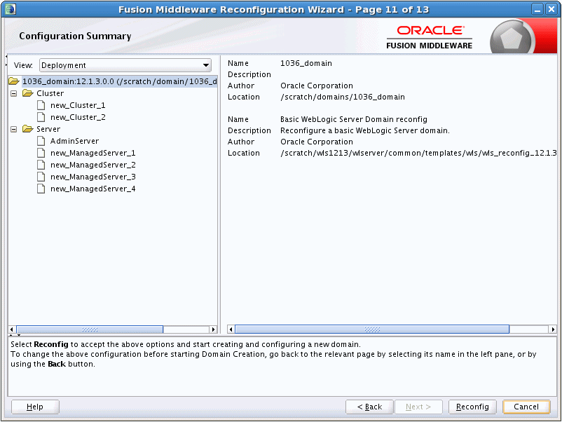Collapse the Cluster tree node

(x=13, y=93)
